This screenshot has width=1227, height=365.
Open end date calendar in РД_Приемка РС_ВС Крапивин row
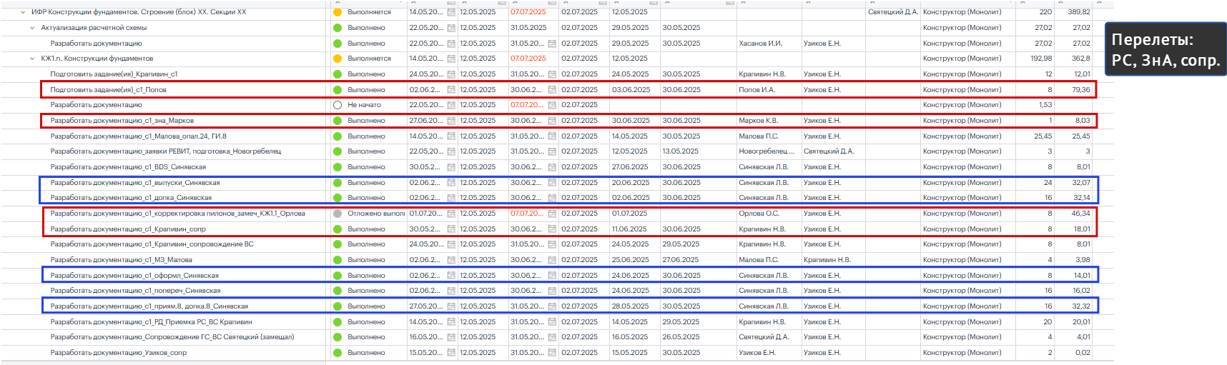click(x=552, y=322)
